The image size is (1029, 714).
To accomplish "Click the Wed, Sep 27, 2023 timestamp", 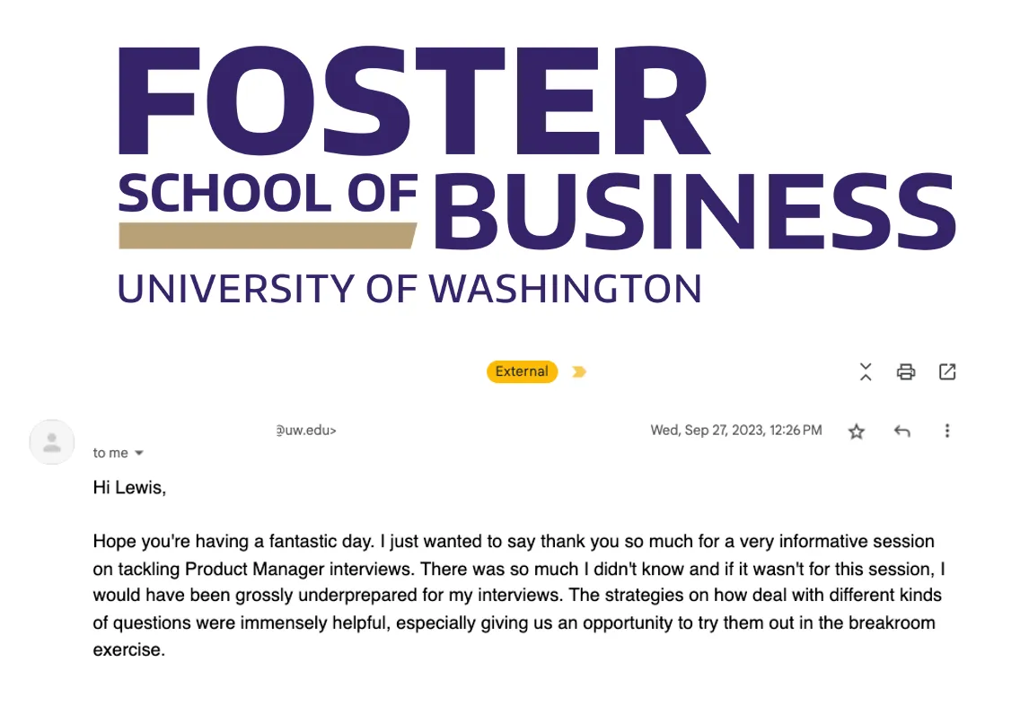I will tap(735, 431).
